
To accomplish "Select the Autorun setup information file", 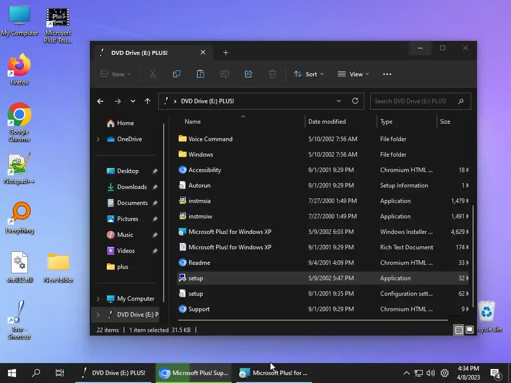I will point(323,186).
